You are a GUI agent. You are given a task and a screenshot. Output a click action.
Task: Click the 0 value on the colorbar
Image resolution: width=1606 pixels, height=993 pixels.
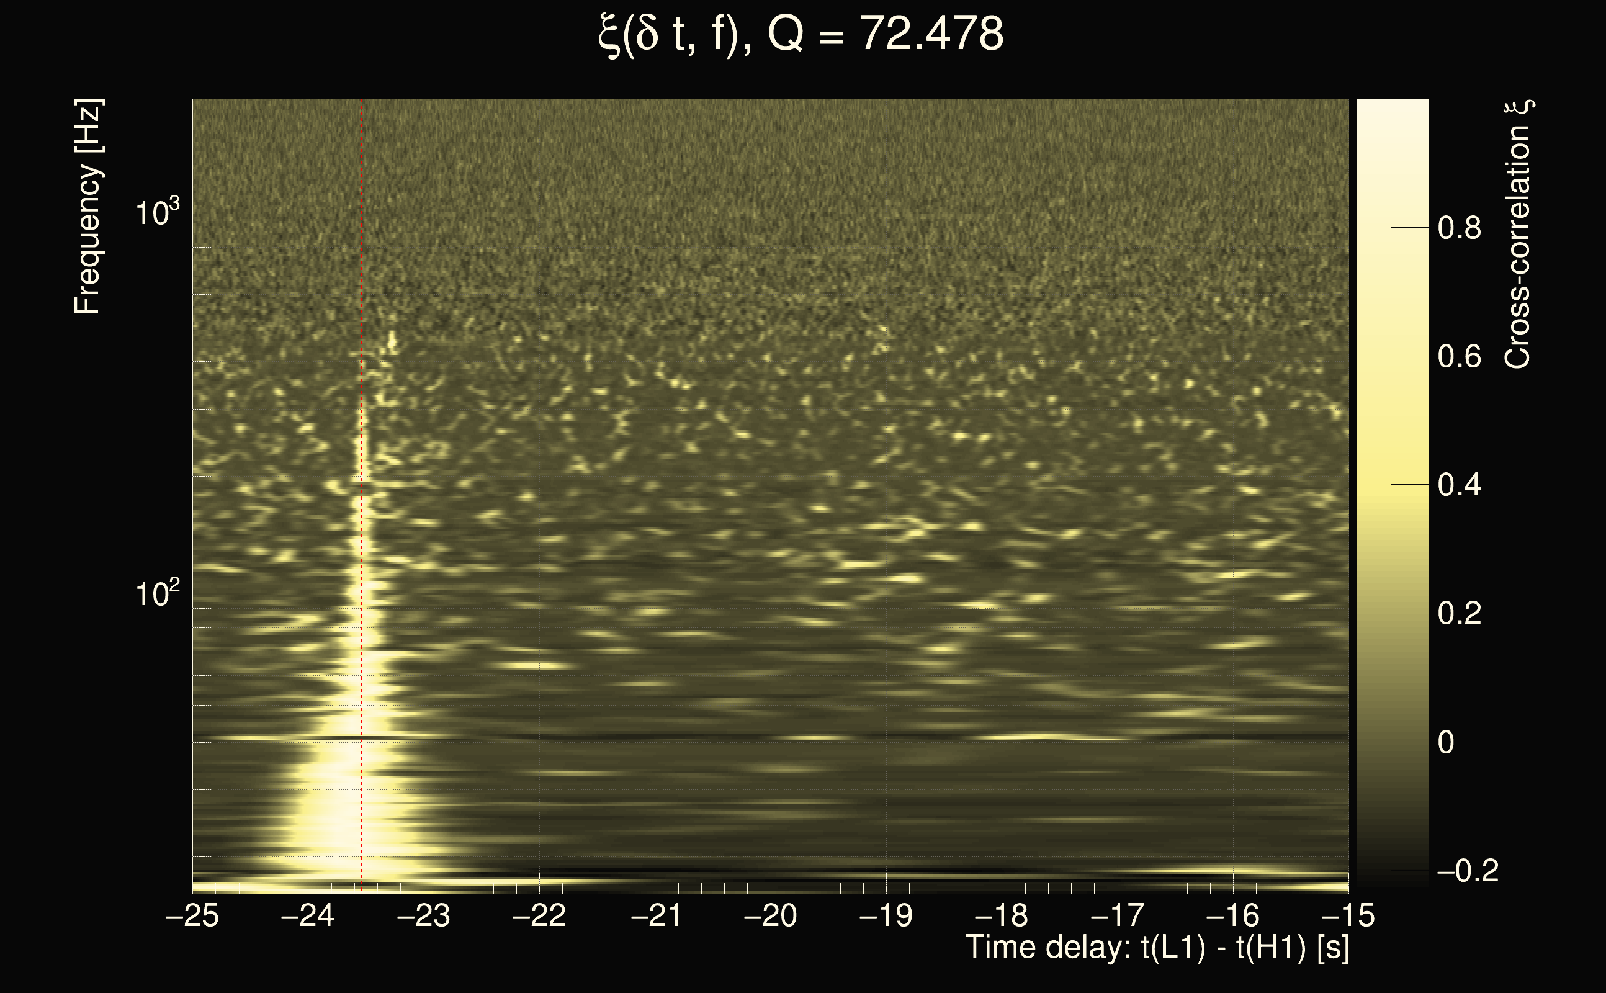[1447, 742]
